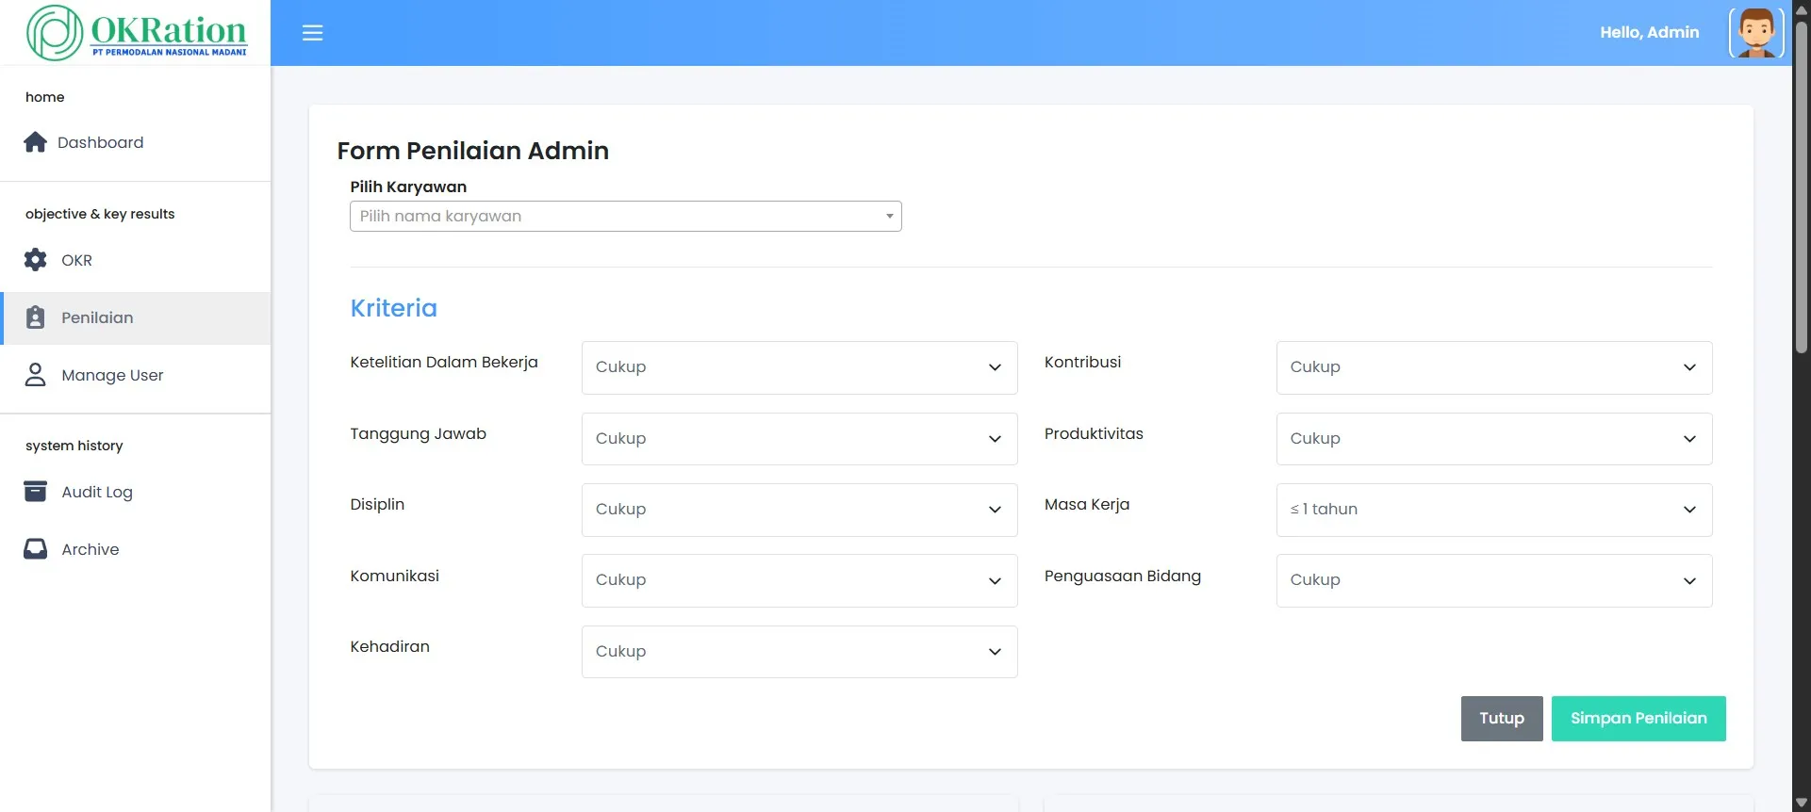This screenshot has width=1811, height=812.
Task: Go to the OKR menu item
Action: (x=136, y=260)
